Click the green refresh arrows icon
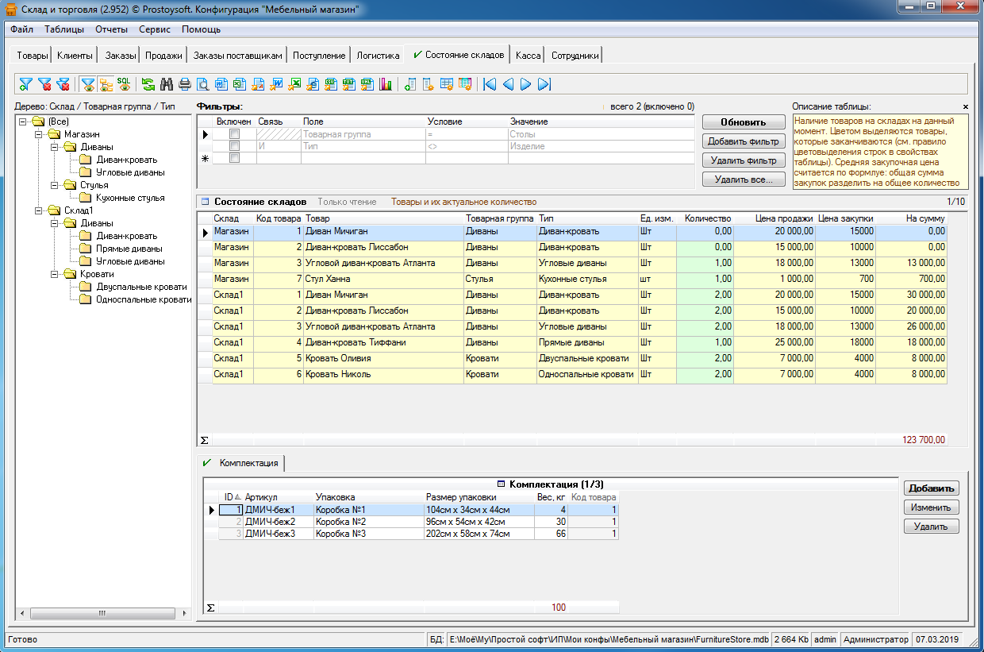Screen dimensions: 984x652 (148, 84)
